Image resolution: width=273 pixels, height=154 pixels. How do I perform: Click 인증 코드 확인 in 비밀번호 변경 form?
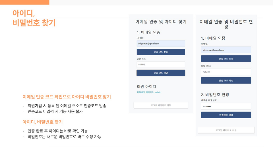[x=226, y=80]
